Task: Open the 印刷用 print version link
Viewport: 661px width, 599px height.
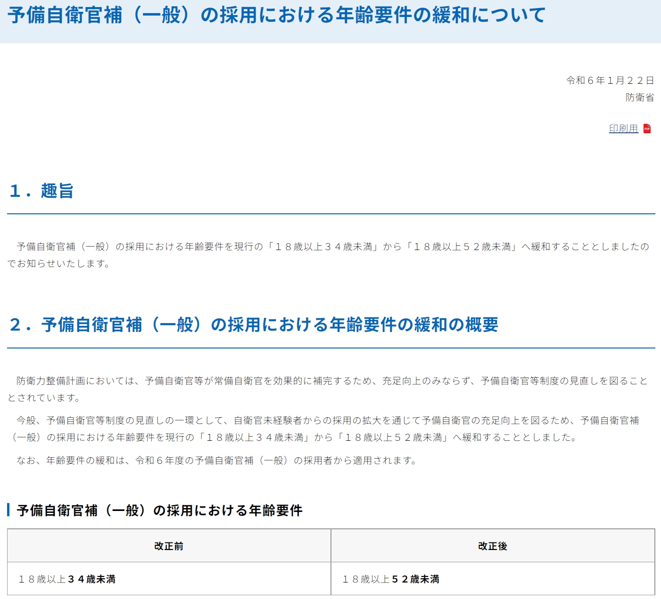Action: click(623, 129)
